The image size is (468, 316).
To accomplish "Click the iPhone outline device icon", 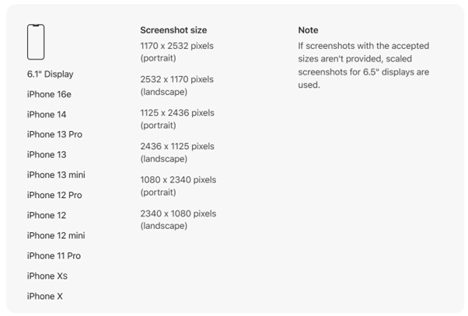I will pos(36,42).
